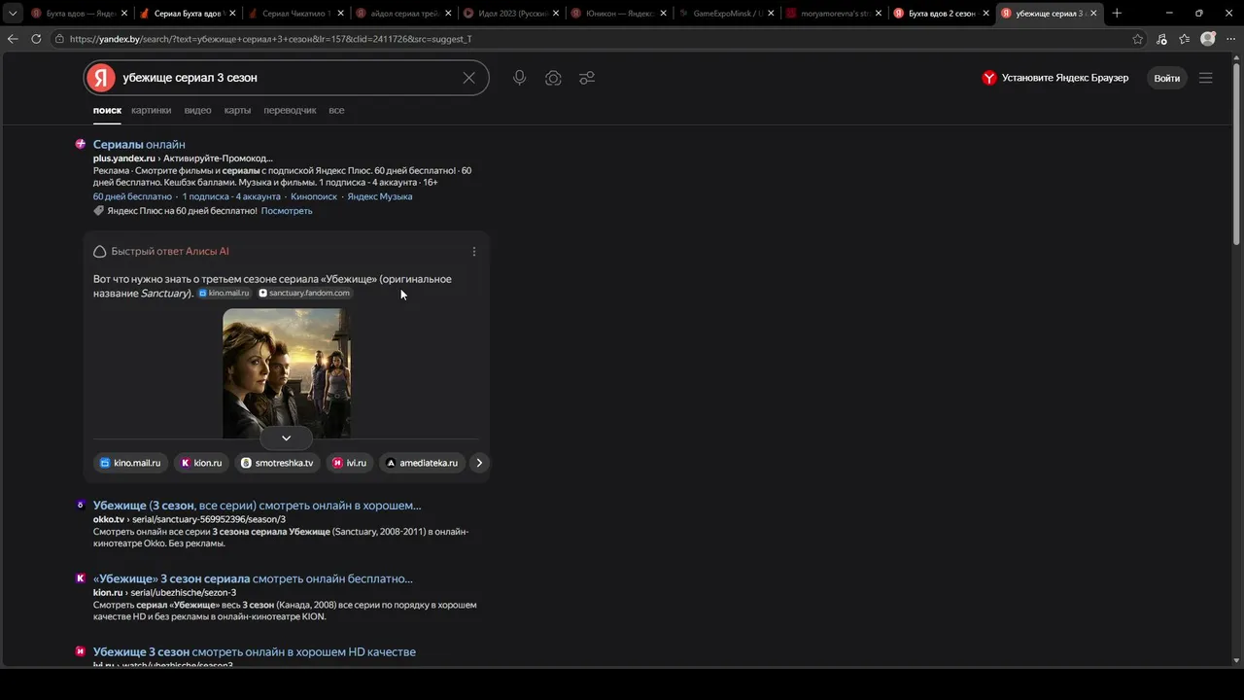This screenshot has width=1244, height=700.
Task: Open '1 подписка · 4 аккаунта' sitelink
Action: [x=231, y=196]
